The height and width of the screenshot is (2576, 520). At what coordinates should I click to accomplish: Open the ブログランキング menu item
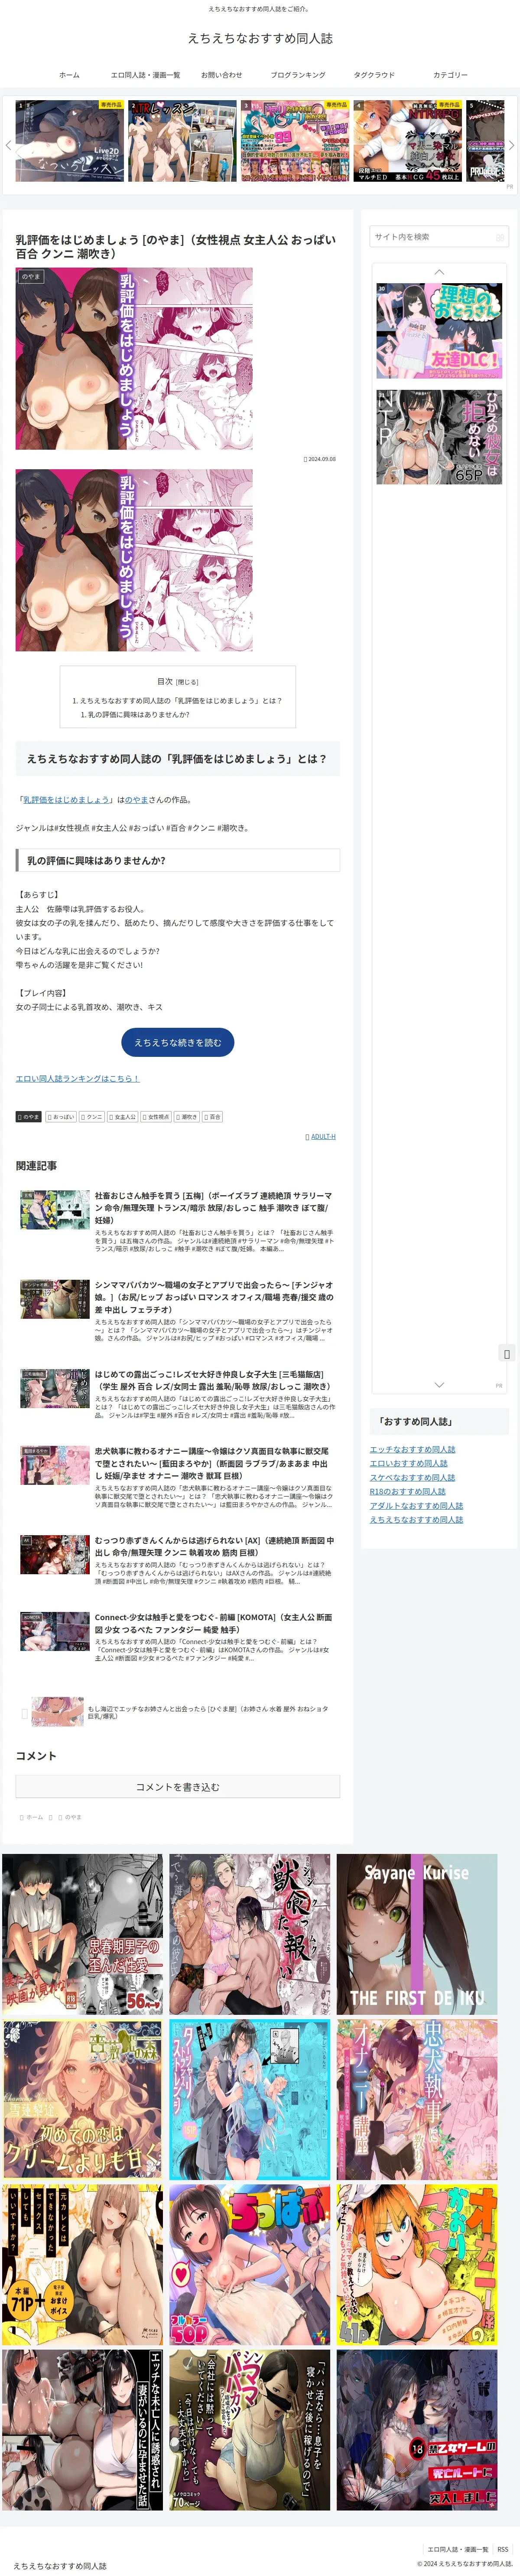tap(298, 75)
